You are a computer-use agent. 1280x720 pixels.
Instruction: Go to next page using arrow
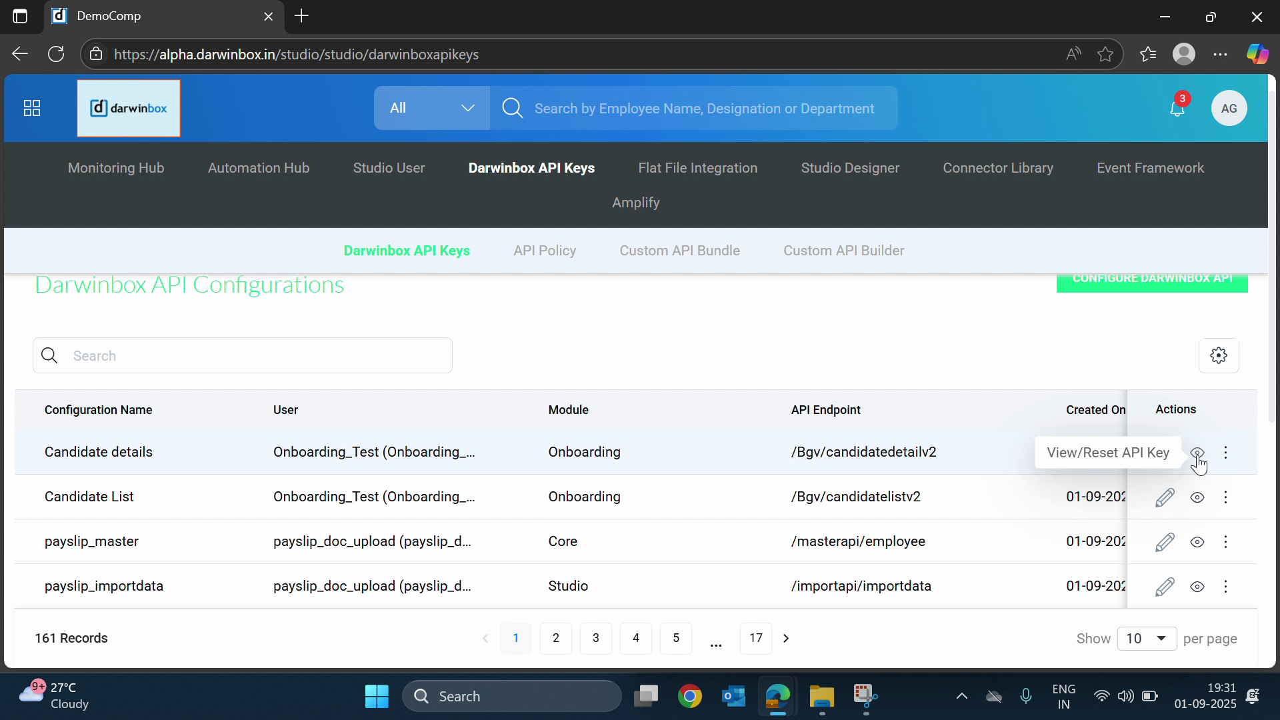click(x=786, y=639)
